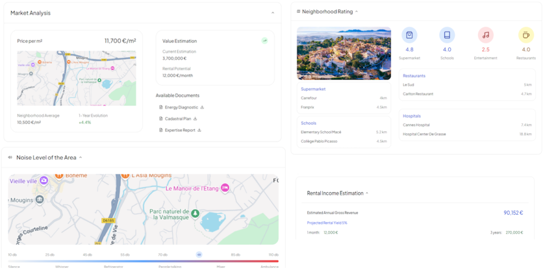Image resolution: width=545 pixels, height=270 pixels.
Task: Click the 10,500 €/m² neighborhood average
Action: [29, 122]
